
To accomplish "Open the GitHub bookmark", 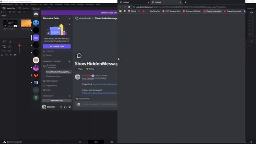I will coord(132,11).
